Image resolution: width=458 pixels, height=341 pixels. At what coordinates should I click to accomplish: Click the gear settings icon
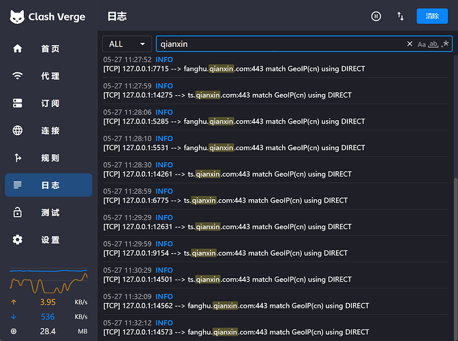[x=18, y=239]
